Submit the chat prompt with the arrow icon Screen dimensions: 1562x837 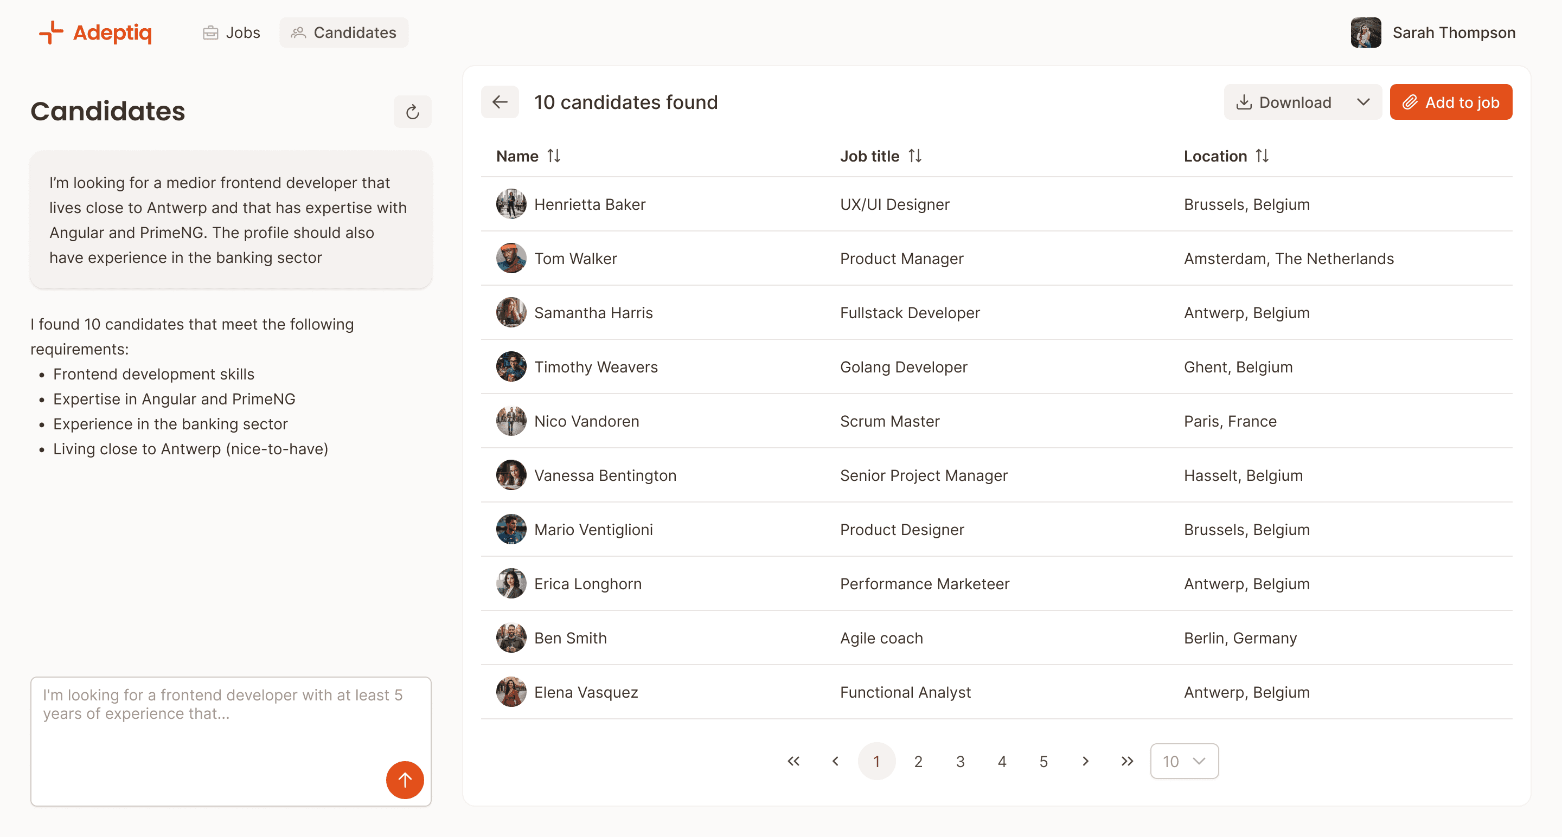[405, 780]
